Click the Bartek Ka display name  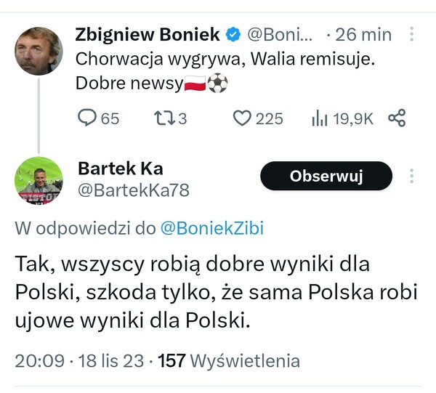pyautogui.click(x=120, y=169)
